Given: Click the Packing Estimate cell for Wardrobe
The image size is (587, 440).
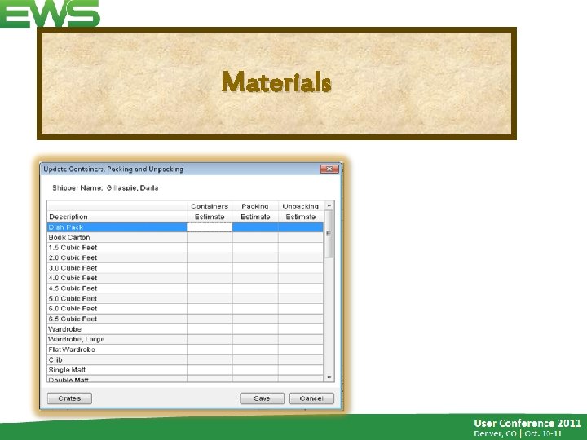Looking at the screenshot, I should click(255, 329).
